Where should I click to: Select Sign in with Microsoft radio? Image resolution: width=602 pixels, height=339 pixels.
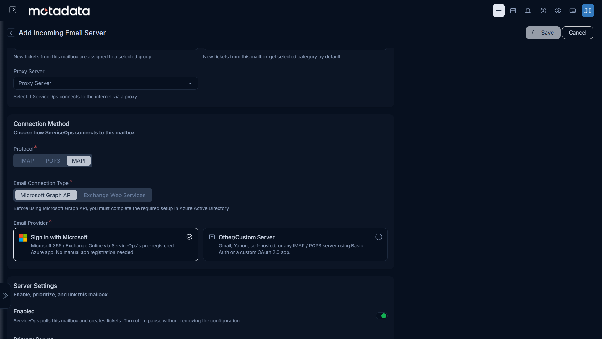point(189,237)
